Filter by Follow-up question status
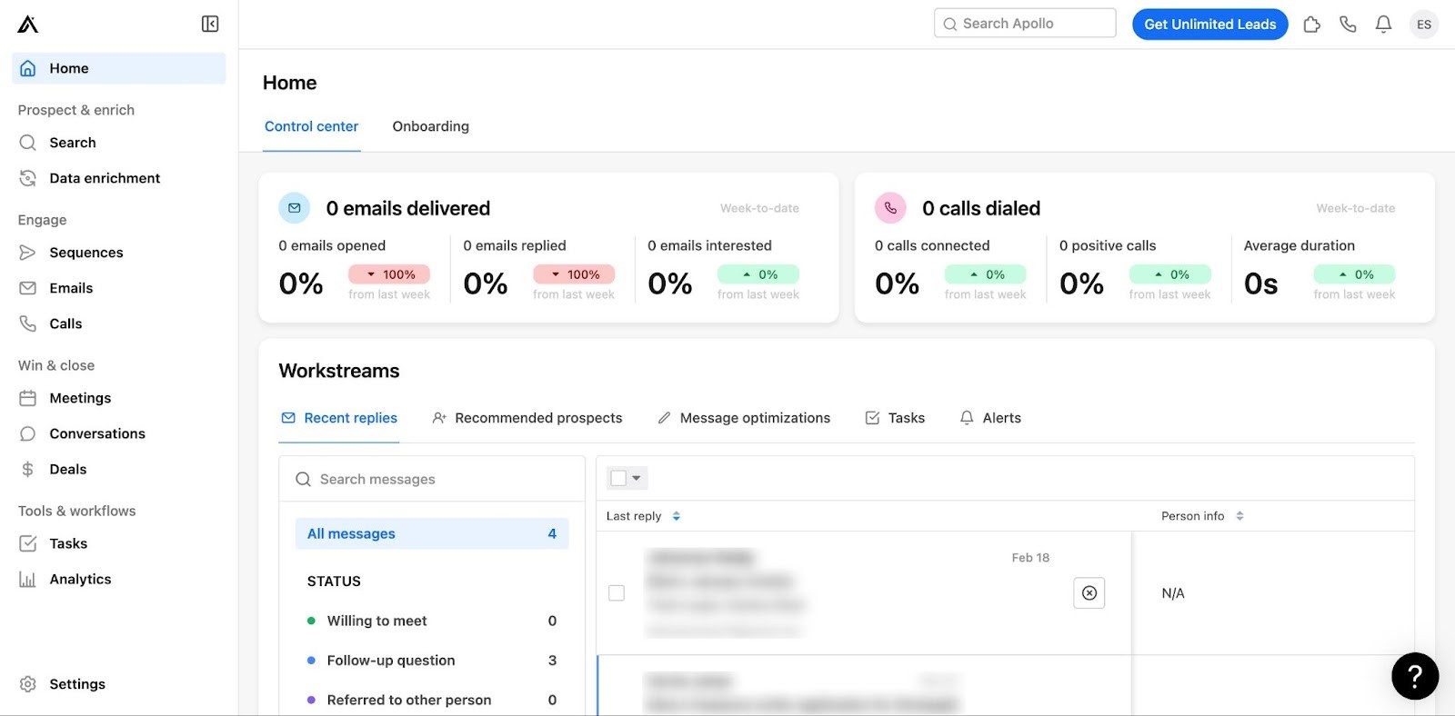This screenshot has width=1455, height=716. pos(432,661)
